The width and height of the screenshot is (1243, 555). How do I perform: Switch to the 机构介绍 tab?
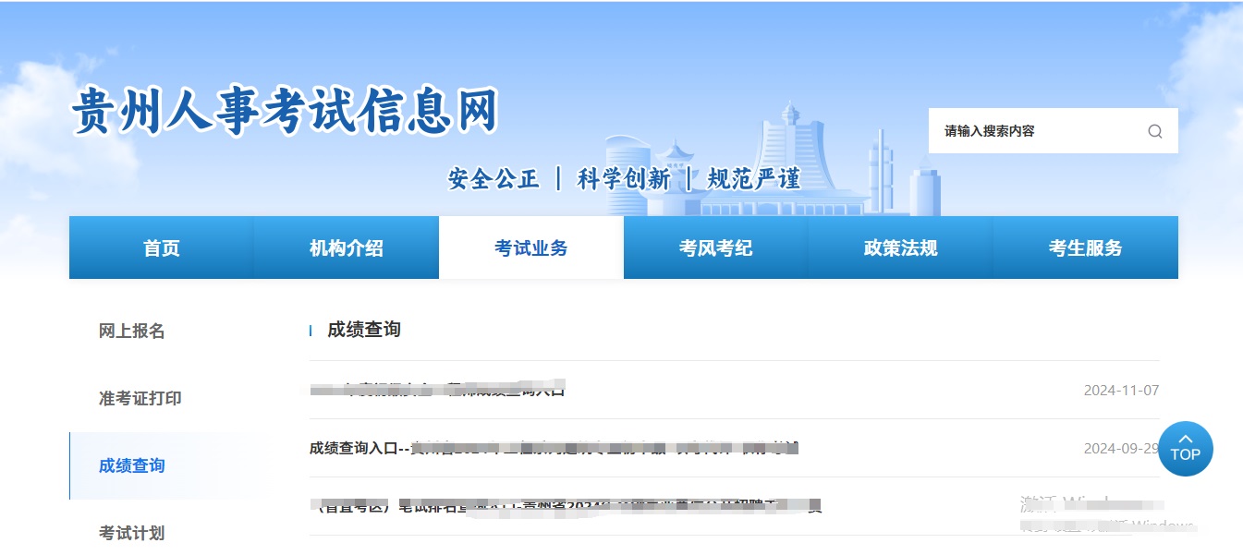[x=346, y=247]
